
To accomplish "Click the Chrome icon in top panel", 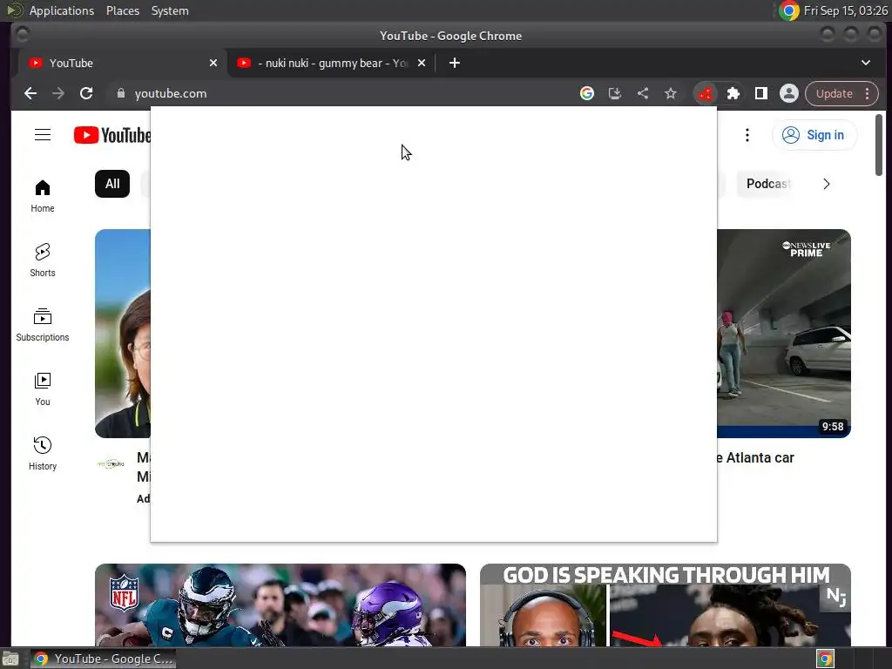I will pos(788,10).
